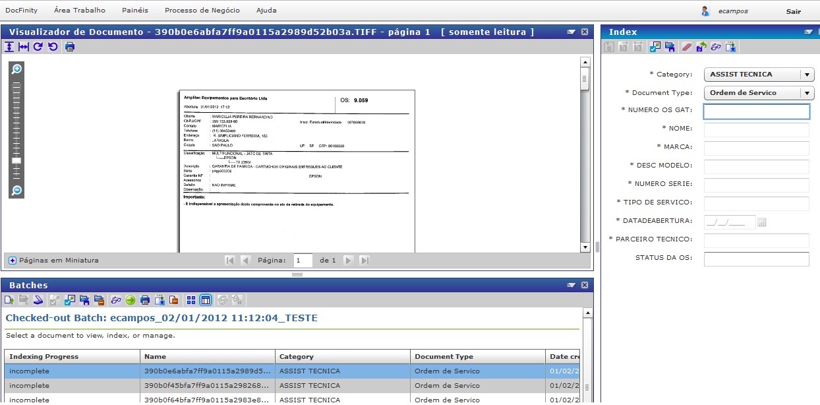Open the Área Trabalho menu
820x405 pixels.
click(79, 11)
